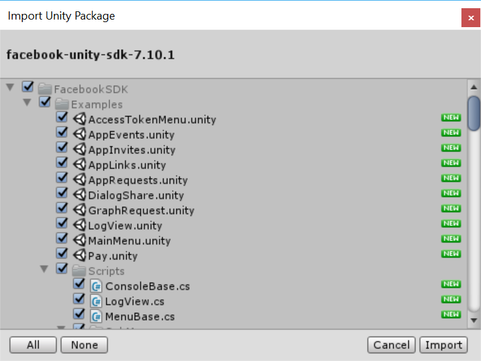Uncheck the MainMenu.unity checkbox
Image resolution: width=481 pixels, height=361 pixels.
(x=62, y=239)
